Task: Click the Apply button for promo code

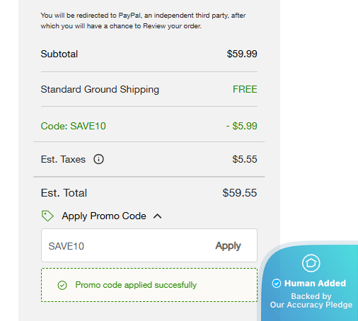Action: 228,246
